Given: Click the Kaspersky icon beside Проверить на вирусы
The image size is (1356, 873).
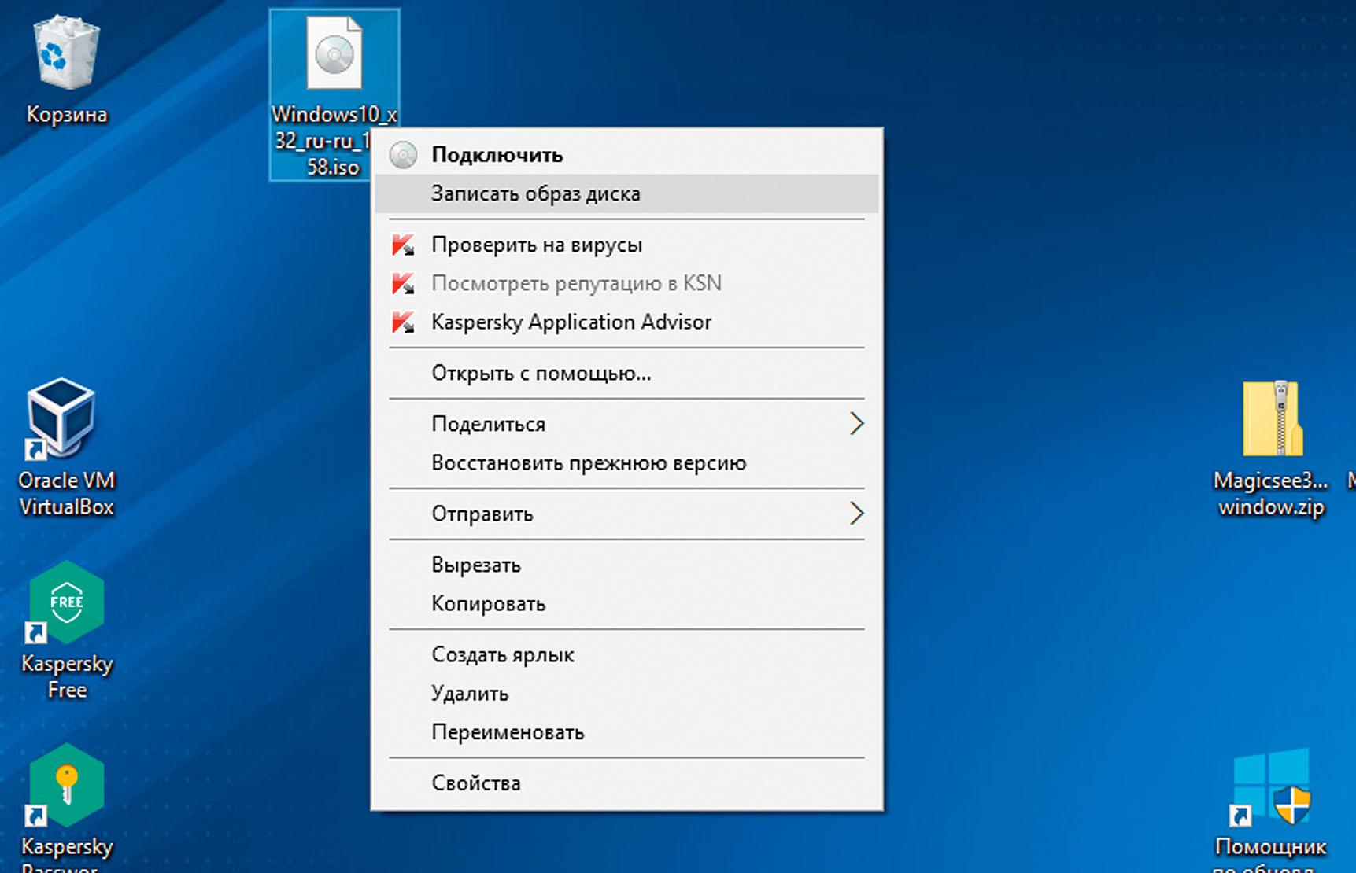Looking at the screenshot, I should click(404, 245).
